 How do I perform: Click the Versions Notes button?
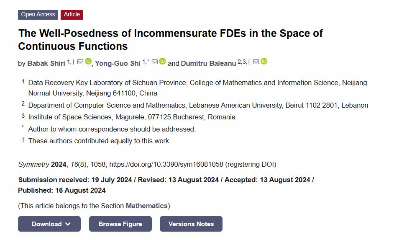(x=191, y=224)
